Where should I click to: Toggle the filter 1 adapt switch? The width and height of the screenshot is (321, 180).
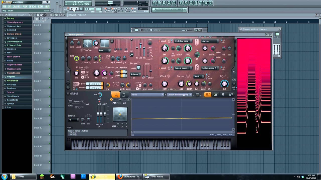click(159, 41)
